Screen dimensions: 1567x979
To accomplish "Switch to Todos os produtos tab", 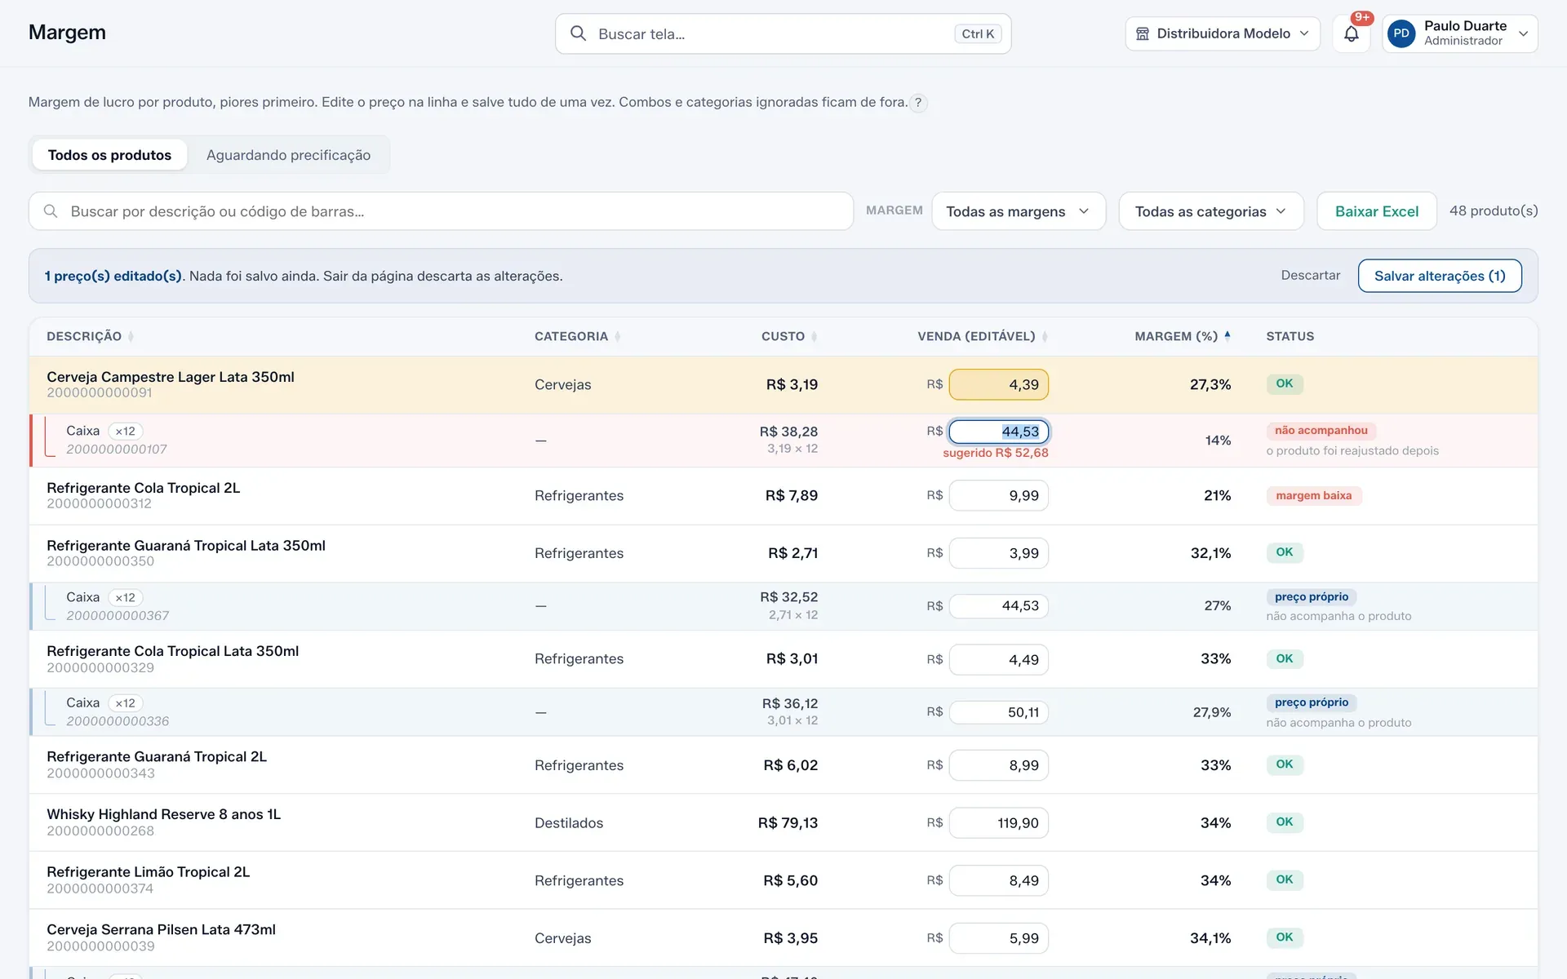I will click(x=109, y=155).
